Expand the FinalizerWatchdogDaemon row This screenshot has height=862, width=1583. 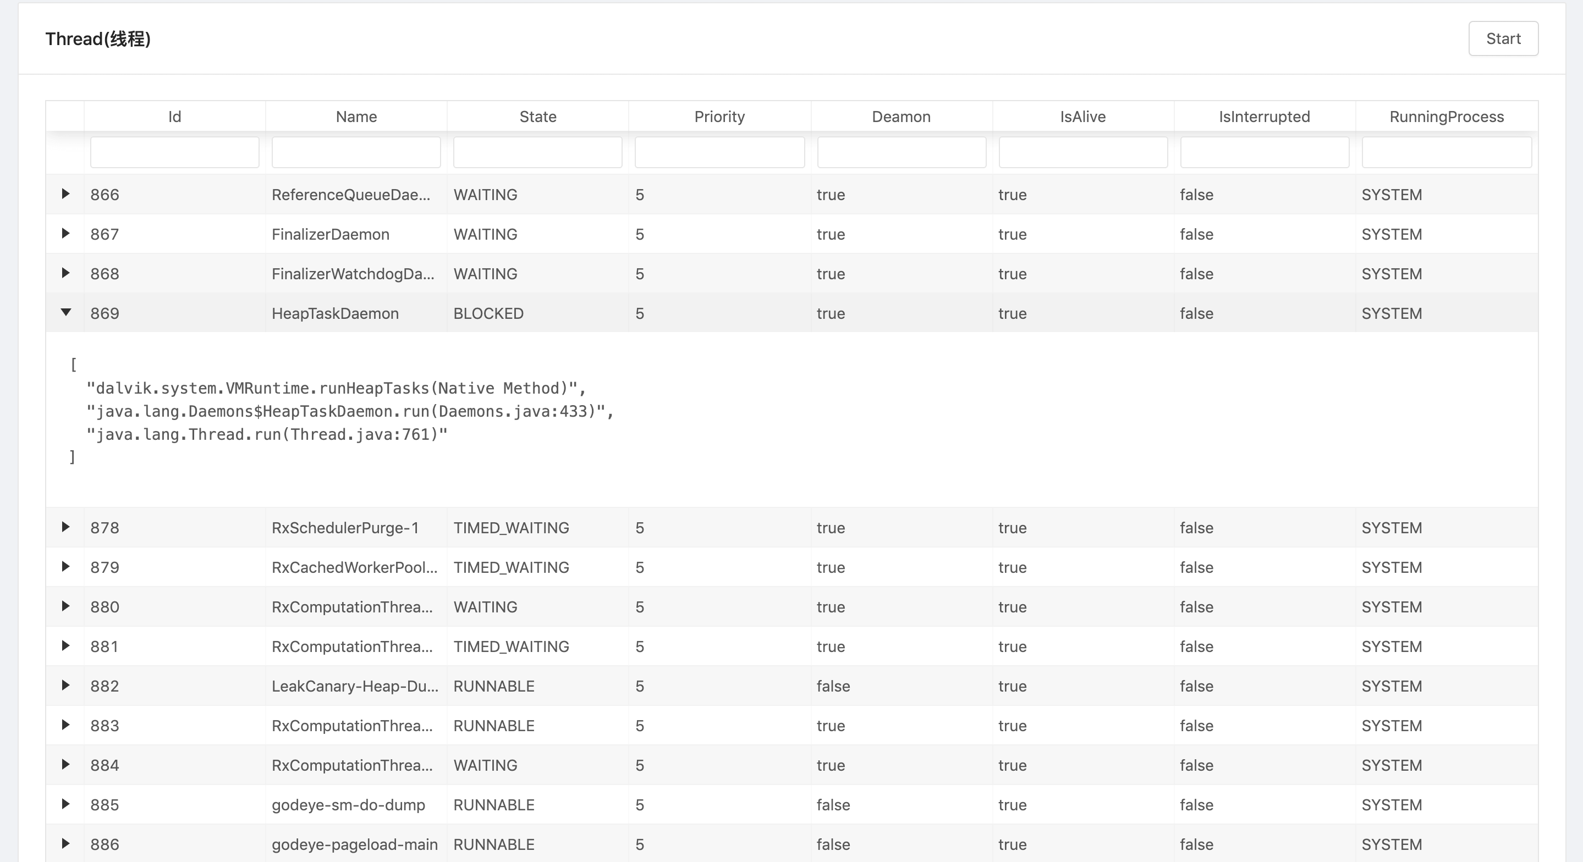(x=67, y=273)
